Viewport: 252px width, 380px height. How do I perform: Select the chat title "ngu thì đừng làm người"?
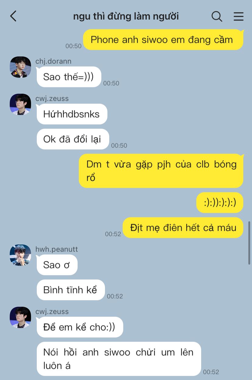[126, 16]
